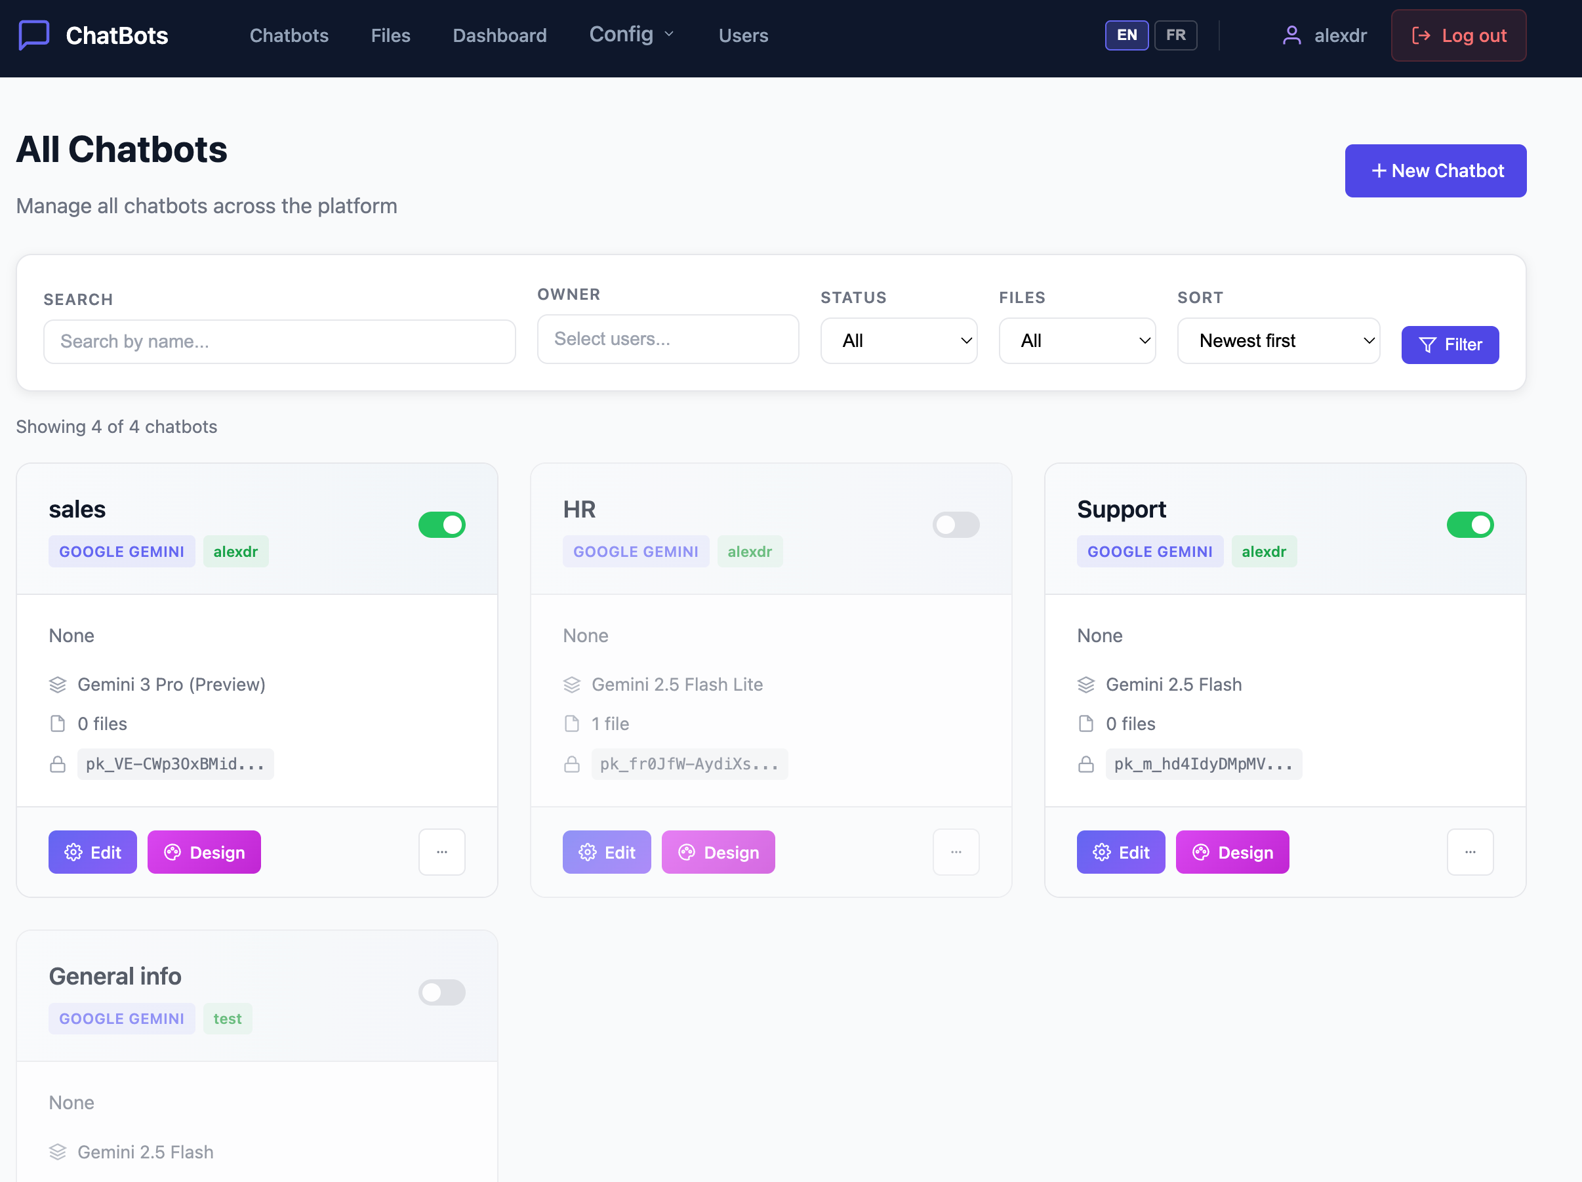Open the more options menu on the Support card
The height and width of the screenshot is (1182, 1582).
pos(1470,851)
